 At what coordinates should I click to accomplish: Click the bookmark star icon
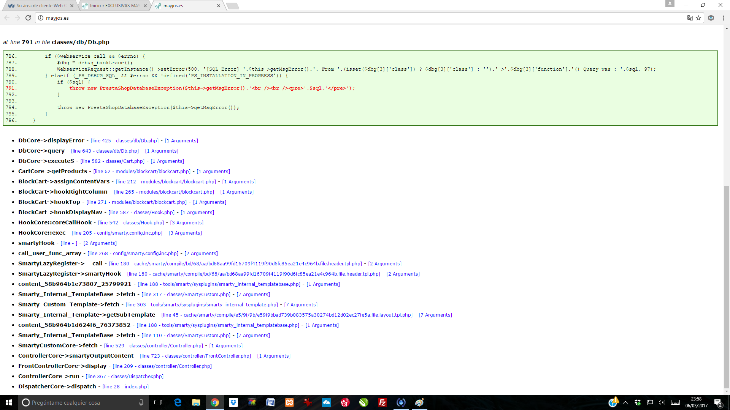tap(698, 18)
